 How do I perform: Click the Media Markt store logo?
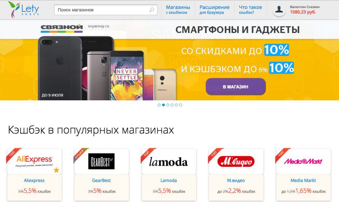tap(303, 161)
